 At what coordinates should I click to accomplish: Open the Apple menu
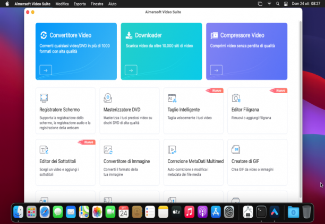(7, 4)
